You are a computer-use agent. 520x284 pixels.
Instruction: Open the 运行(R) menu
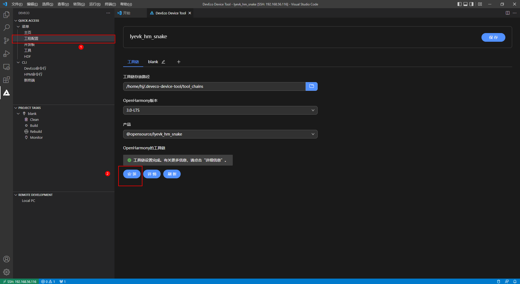(95, 4)
